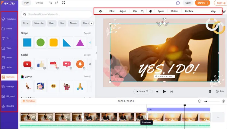Add the blue square shape
Viewport: 227px width, 129px height.
[x=27, y=43]
